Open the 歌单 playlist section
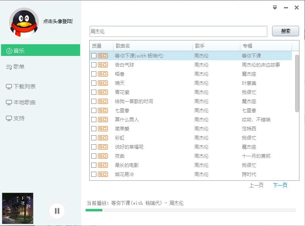This screenshot has height=226, width=305. click(15, 67)
